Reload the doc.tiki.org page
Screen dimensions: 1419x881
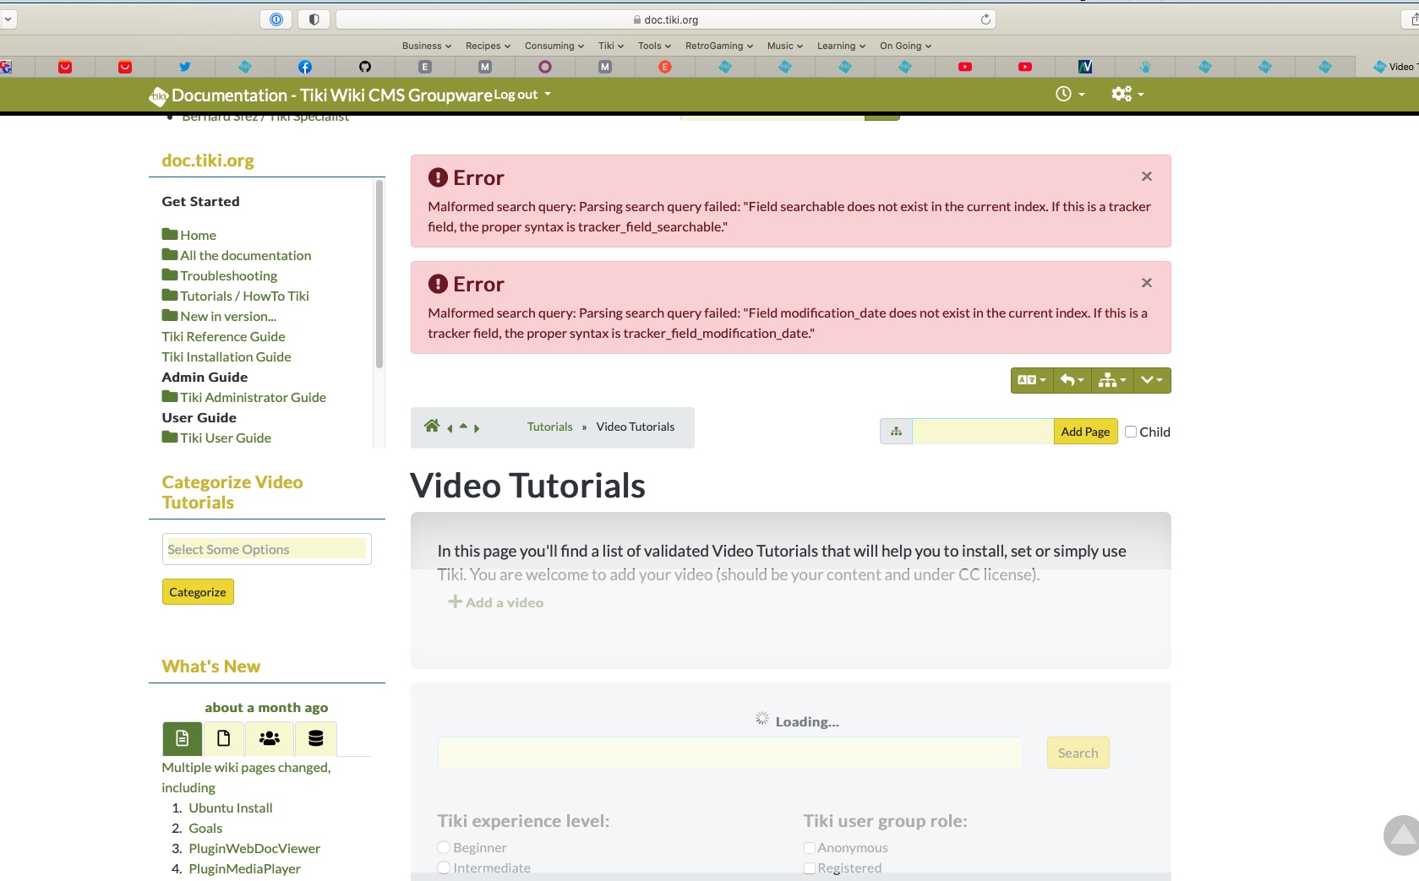click(985, 19)
